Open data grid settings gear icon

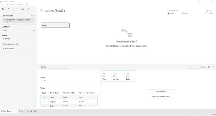(209, 67)
